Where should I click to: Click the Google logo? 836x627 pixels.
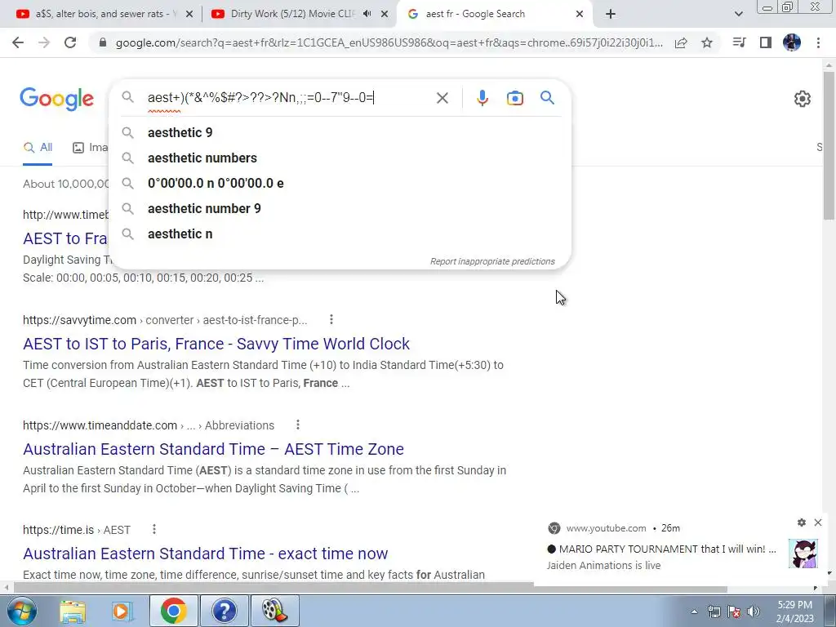[56, 99]
